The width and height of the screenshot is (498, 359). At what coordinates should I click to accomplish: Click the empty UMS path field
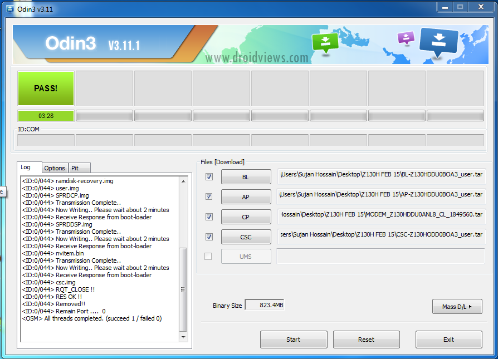click(x=381, y=256)
